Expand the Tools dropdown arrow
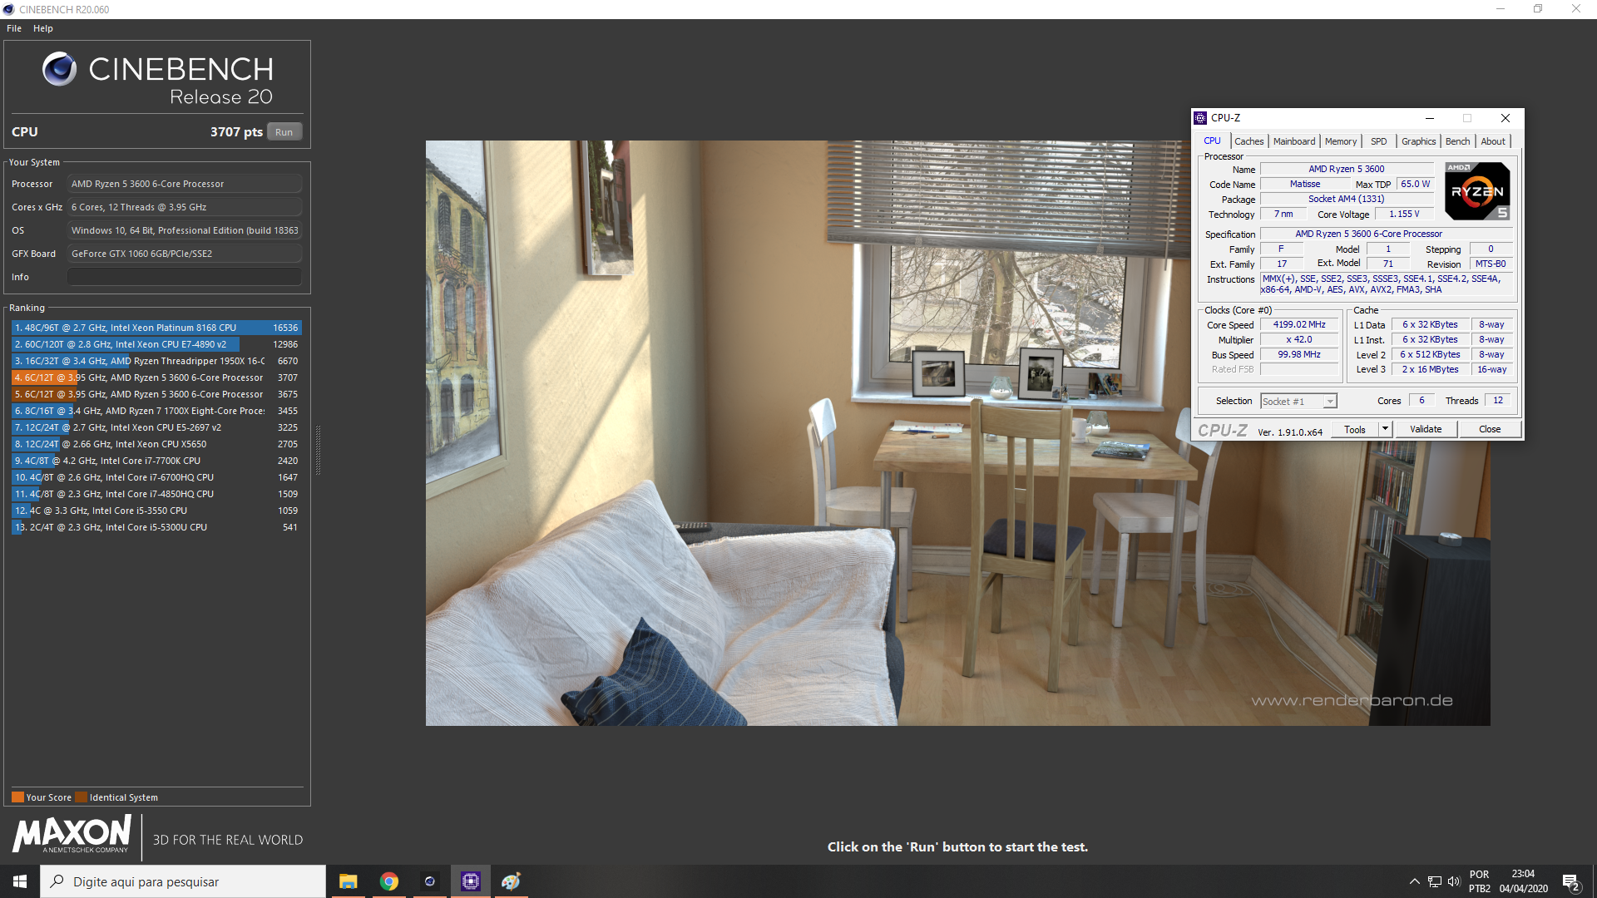The image size is (1597, 898). click(x=1385, y=430)
